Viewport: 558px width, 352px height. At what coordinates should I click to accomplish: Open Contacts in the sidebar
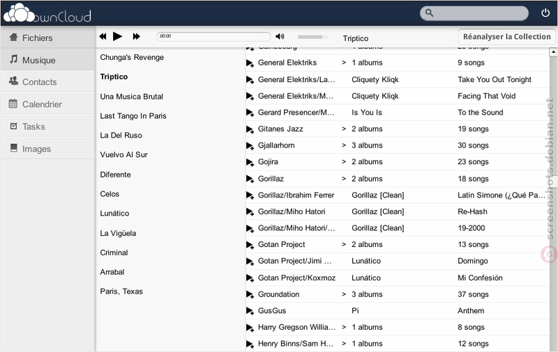[47, 81]
